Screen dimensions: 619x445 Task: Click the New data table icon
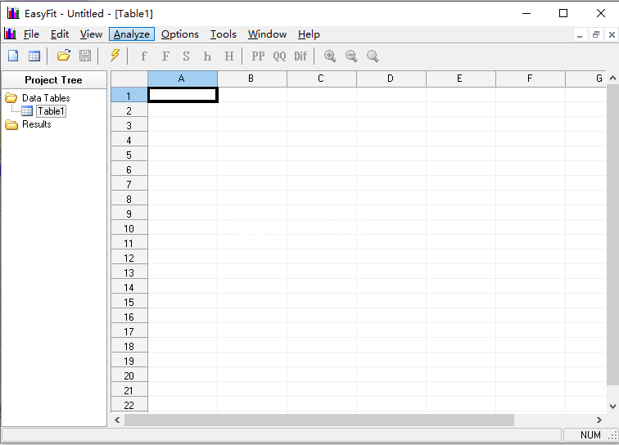34,56
